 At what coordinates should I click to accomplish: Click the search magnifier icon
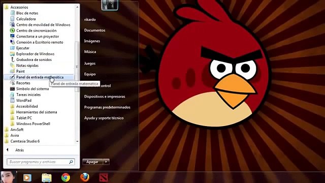(x=71, y=162)
